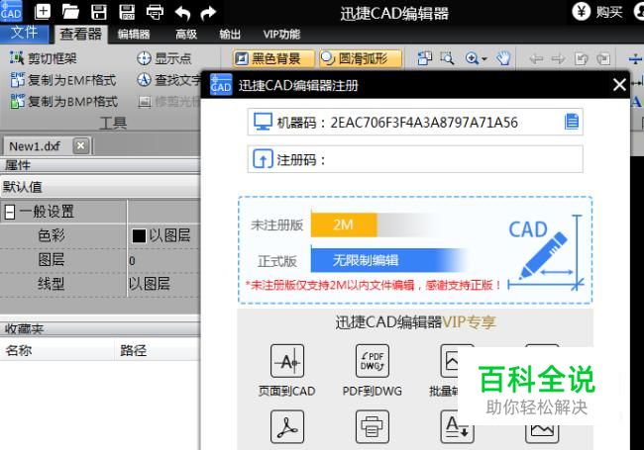Click the PDF到DWG icon

click(x=373, y=361)
